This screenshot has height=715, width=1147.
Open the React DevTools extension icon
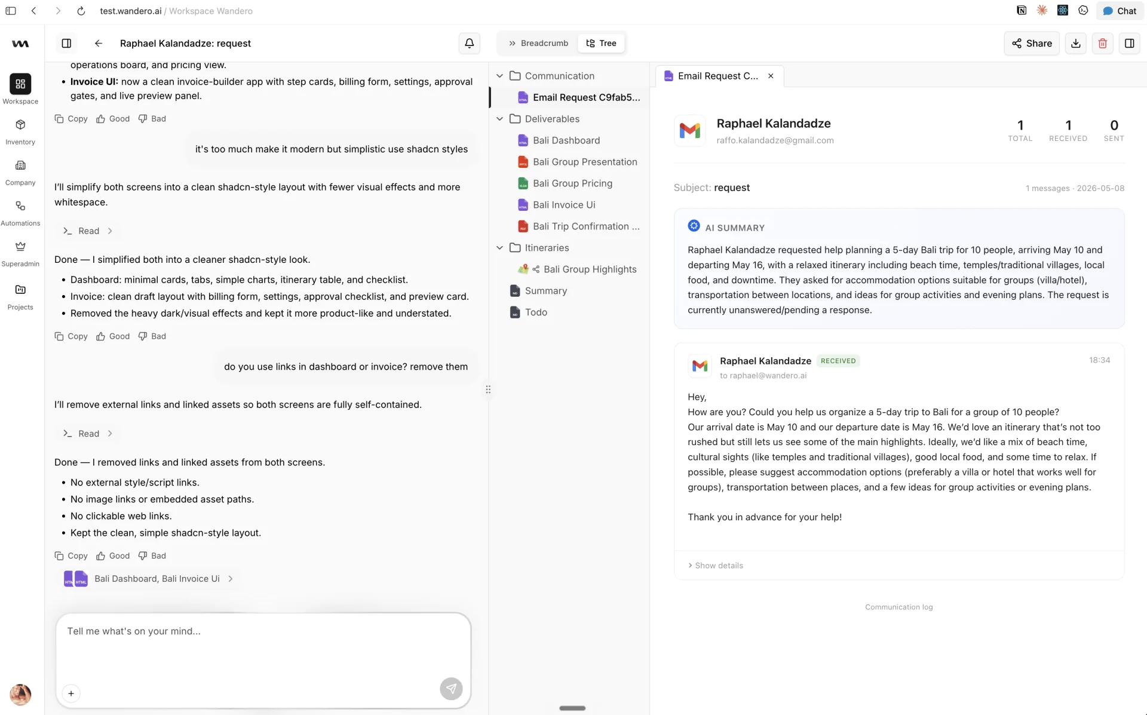[x=1062, y=10]
